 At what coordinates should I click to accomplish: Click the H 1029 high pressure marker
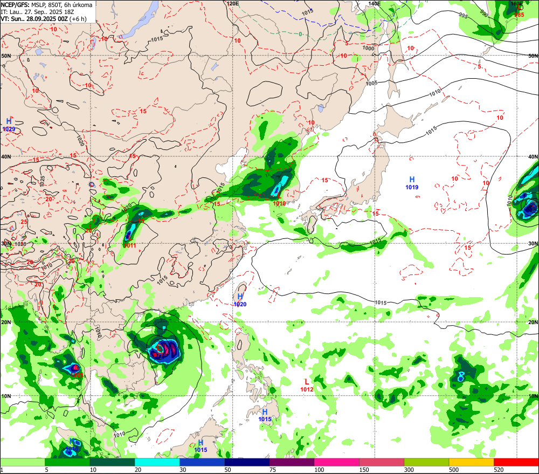point(9,125)
